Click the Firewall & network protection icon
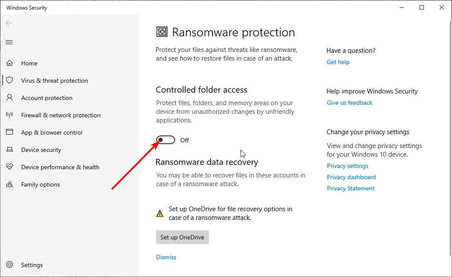Image resolution: width=452 pixels, height=277 pixels. coord(10,115)
